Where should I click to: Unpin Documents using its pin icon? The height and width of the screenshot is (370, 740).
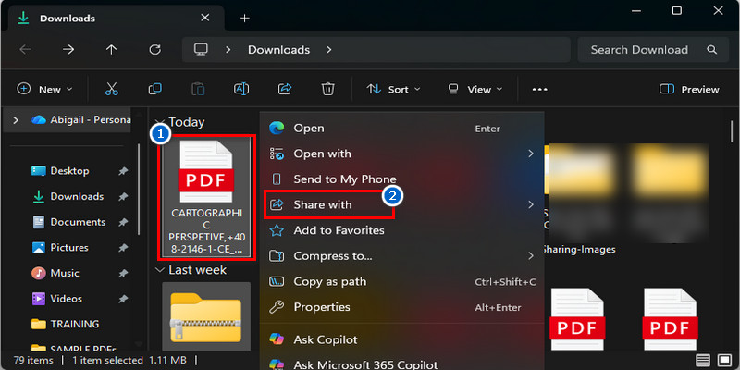[x=123, y=222]
